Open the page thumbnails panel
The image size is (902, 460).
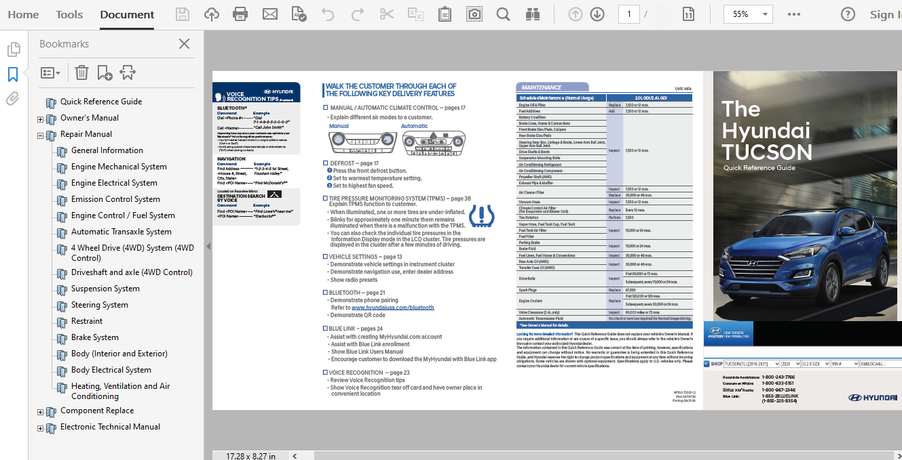13,49
